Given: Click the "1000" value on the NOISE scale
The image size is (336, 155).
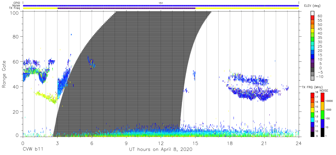Looking at the screenshot, I should [329, 110].
